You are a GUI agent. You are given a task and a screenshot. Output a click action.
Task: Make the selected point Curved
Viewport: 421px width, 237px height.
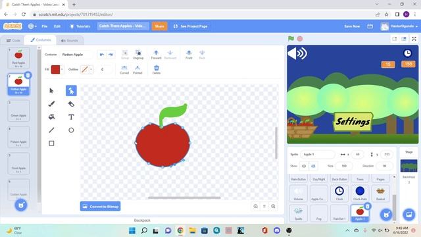[x=124, y=69]
